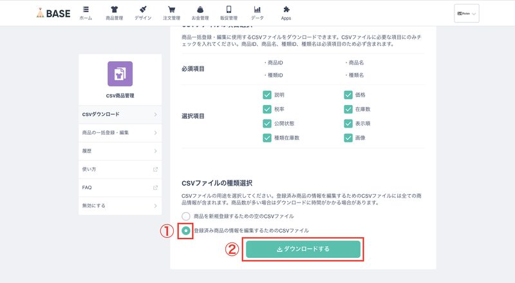The image size is (515, 283).
Task: Uncheck the 種類在庫数 checkbox
Action: (x=267, y=138)
